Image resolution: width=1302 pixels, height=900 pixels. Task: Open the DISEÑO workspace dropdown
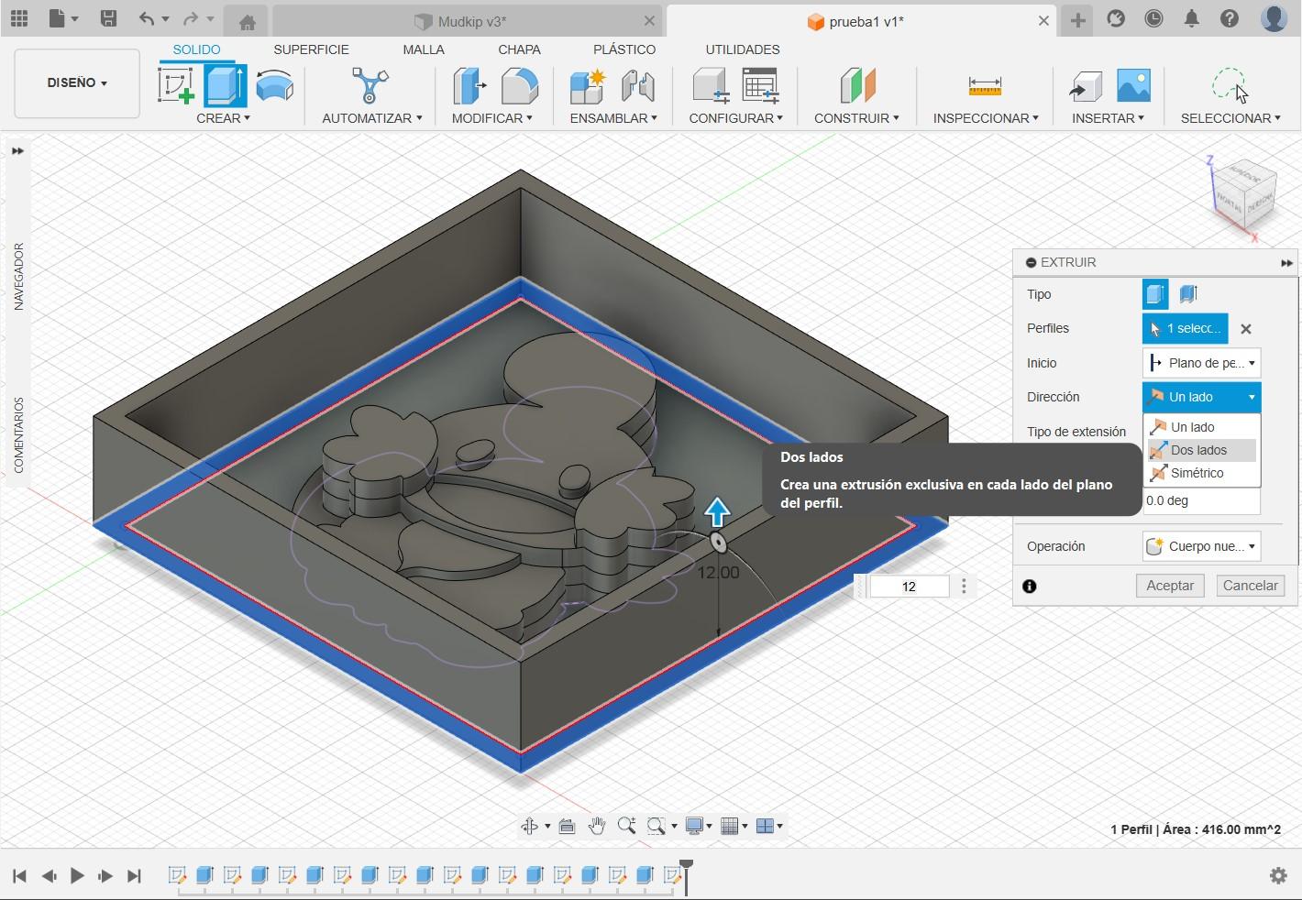coord(77,82)
